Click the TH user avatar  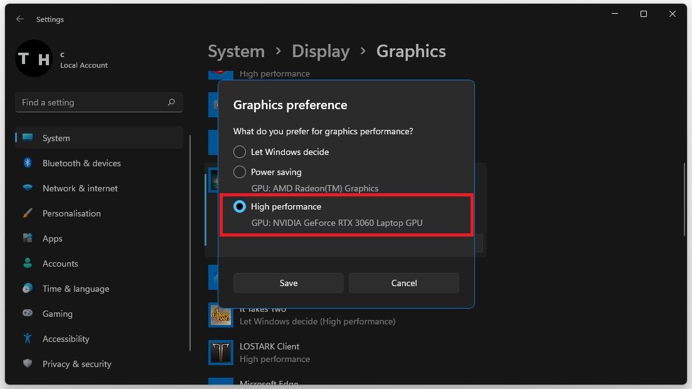[x=34, y=58]
